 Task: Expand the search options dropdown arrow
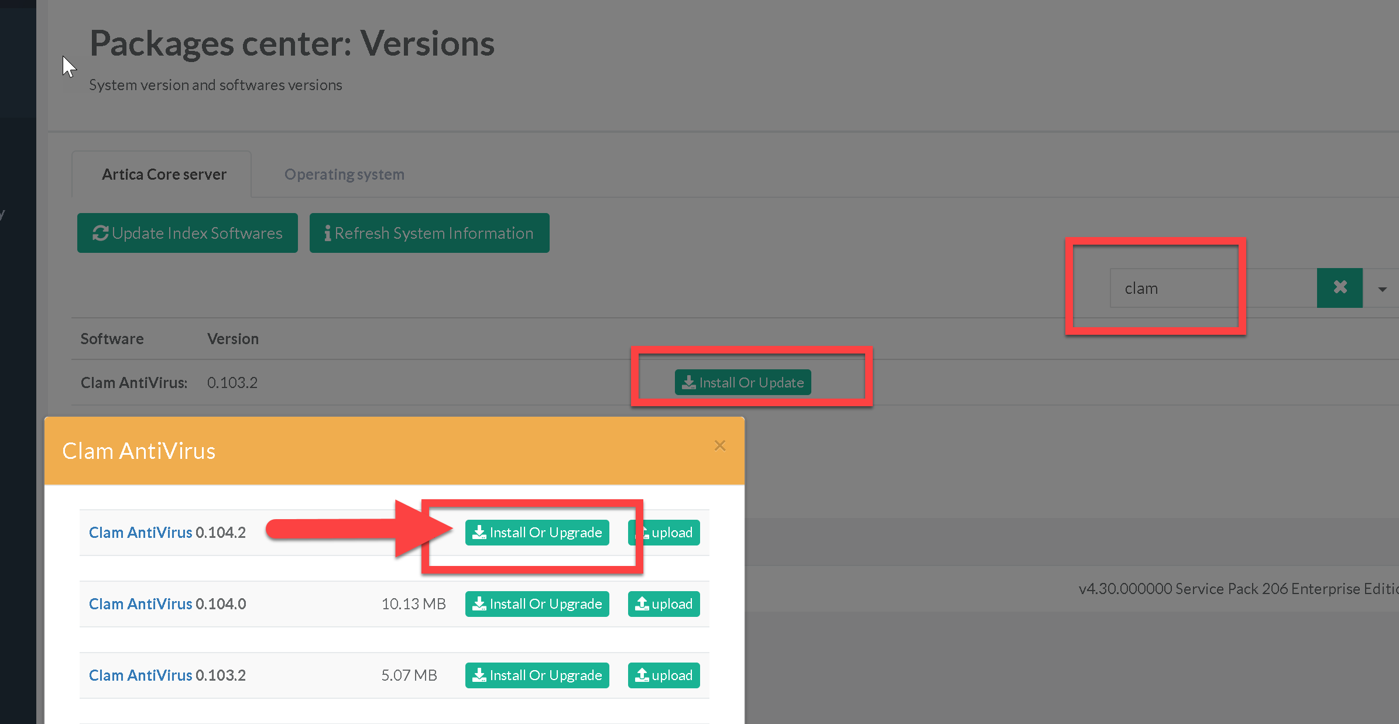click(1382, 289)
